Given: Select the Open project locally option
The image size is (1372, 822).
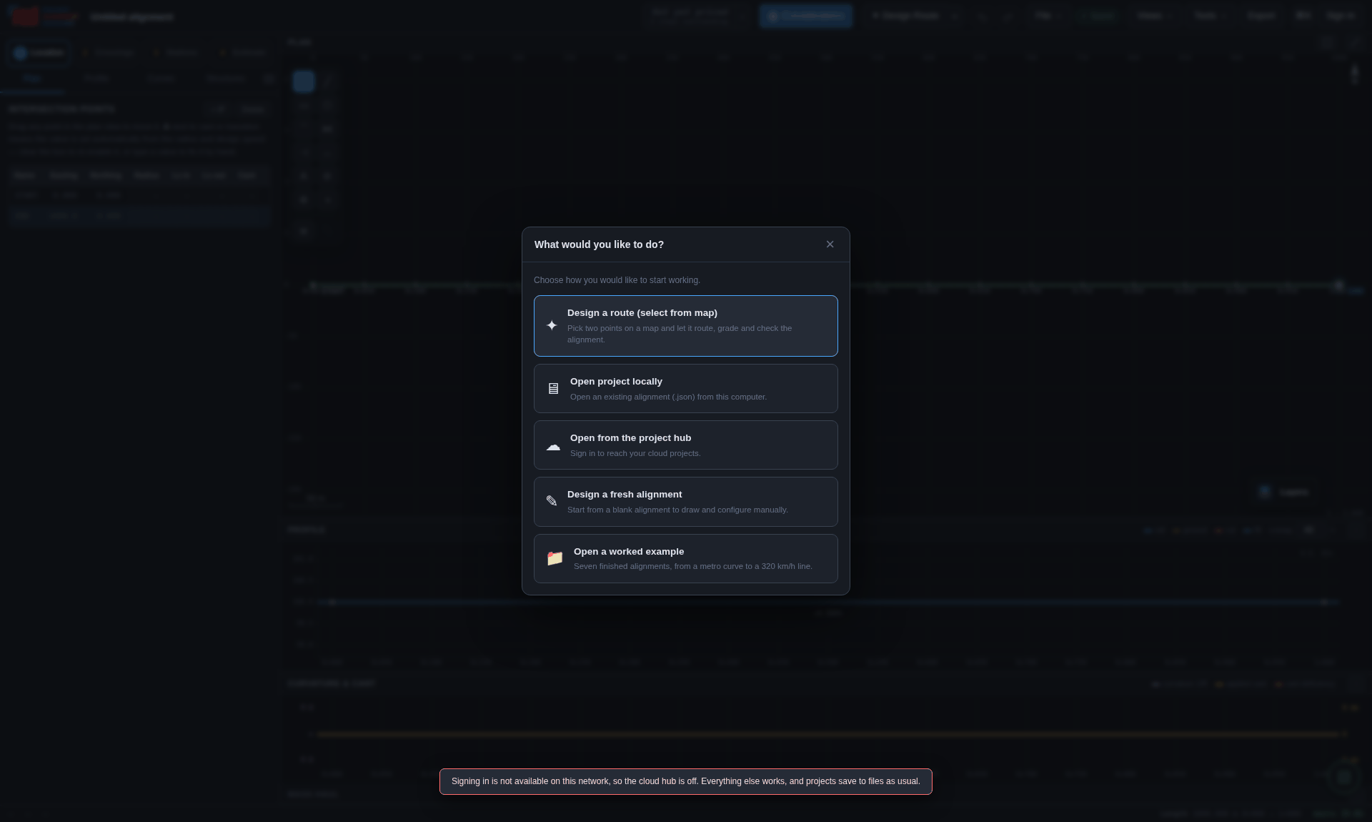Looking at the screenshot, I should (x=686, y=389).
